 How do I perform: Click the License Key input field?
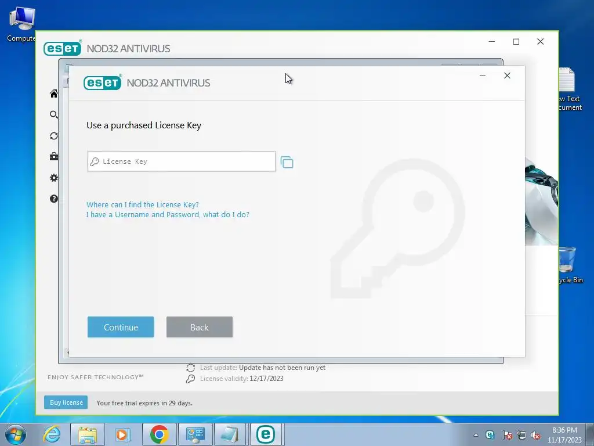(x=182, y=161)
